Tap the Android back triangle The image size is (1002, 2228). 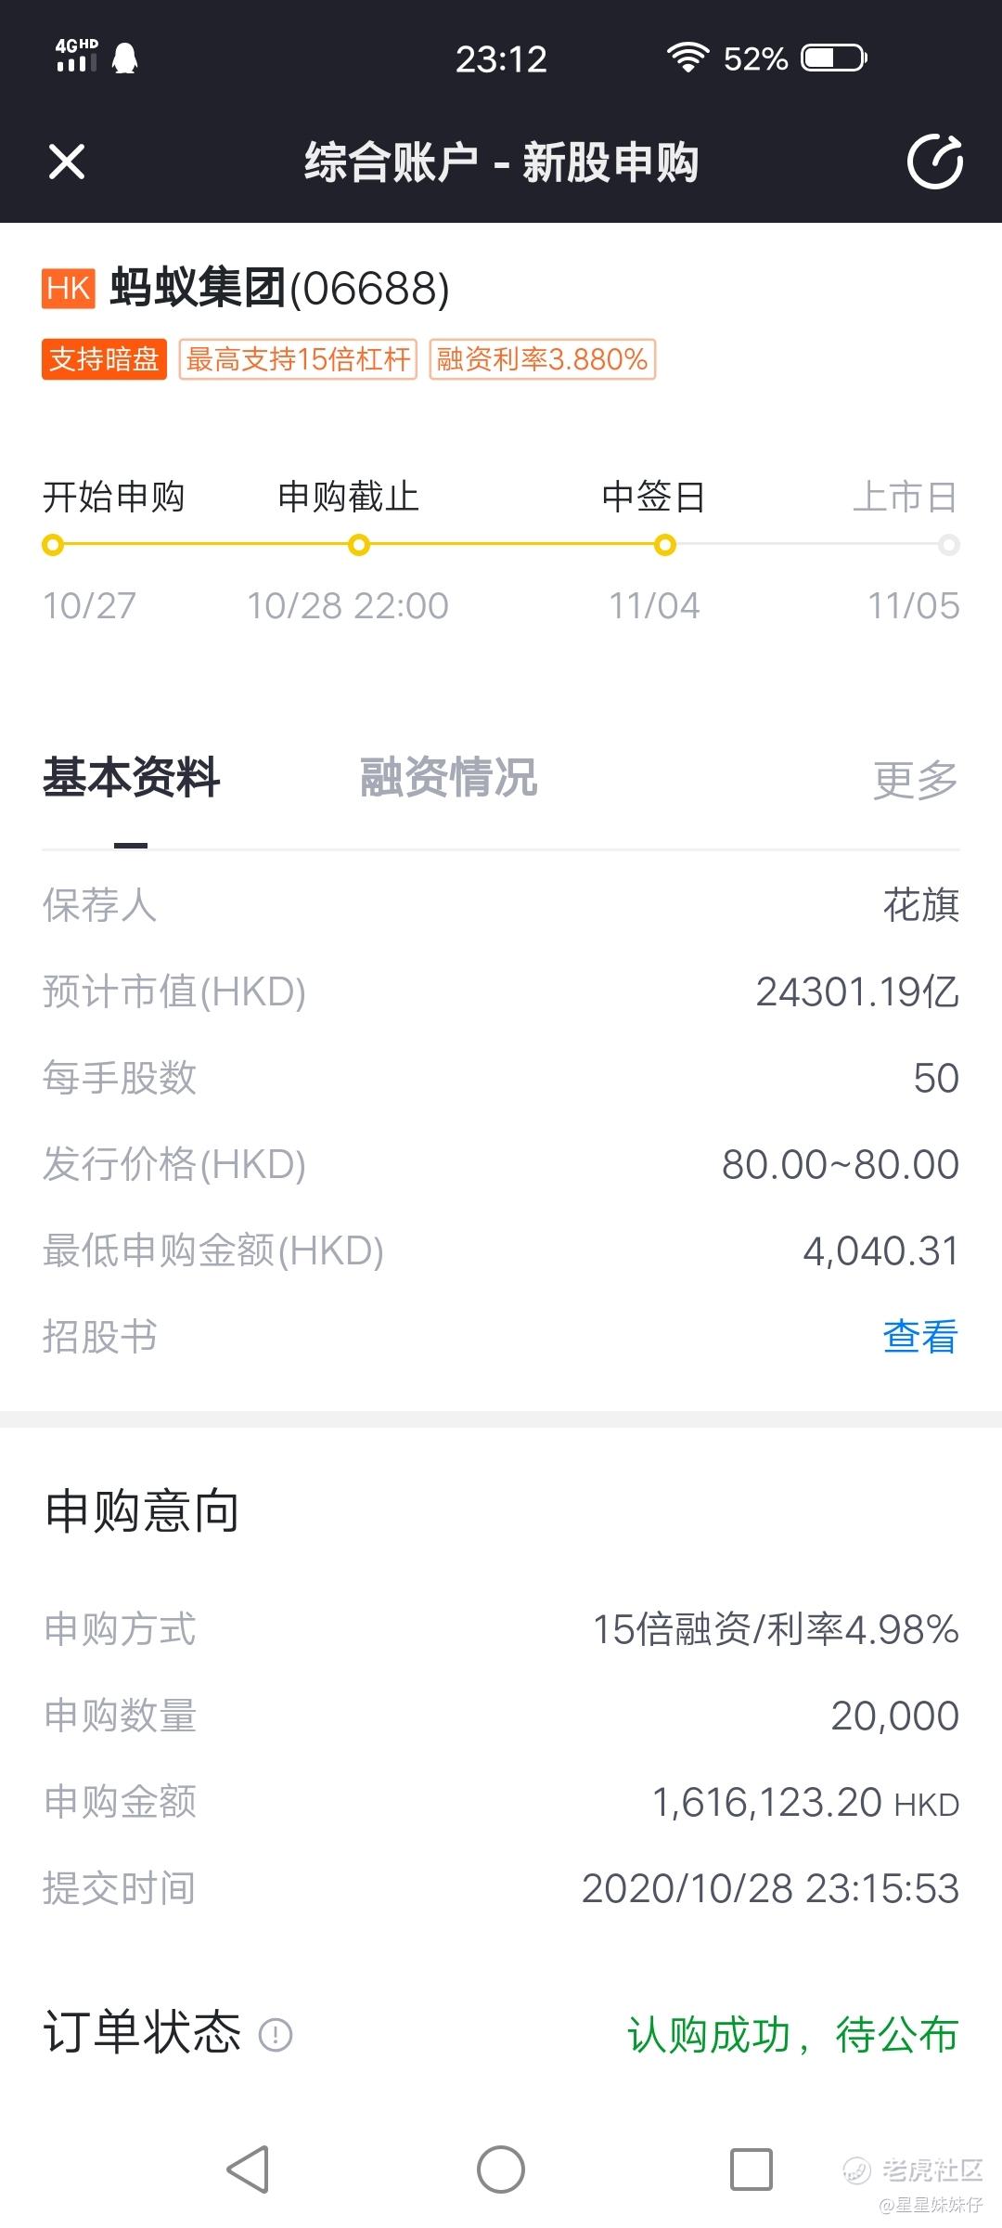coord(248,2170)
